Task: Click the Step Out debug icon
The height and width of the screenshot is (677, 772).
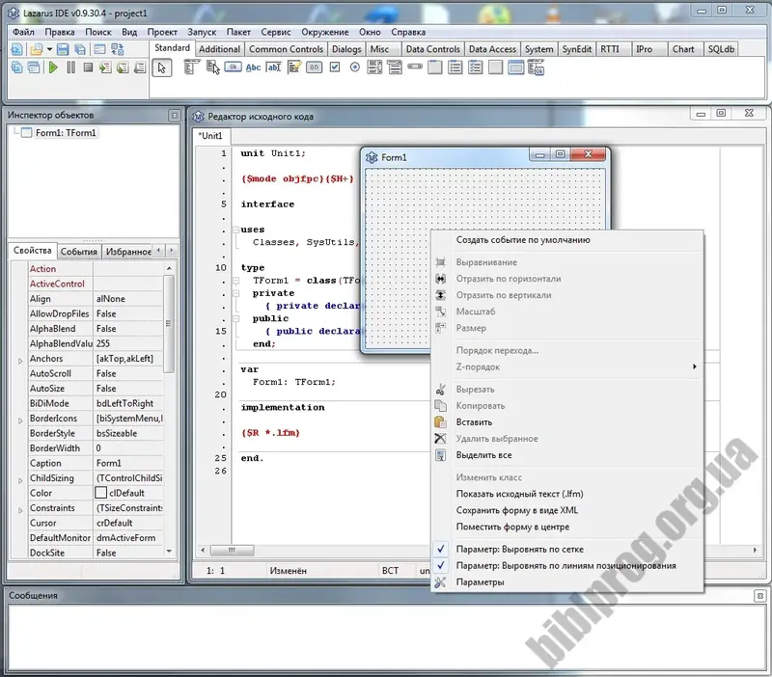Action: pyautogui.click(x=140, y=68)
